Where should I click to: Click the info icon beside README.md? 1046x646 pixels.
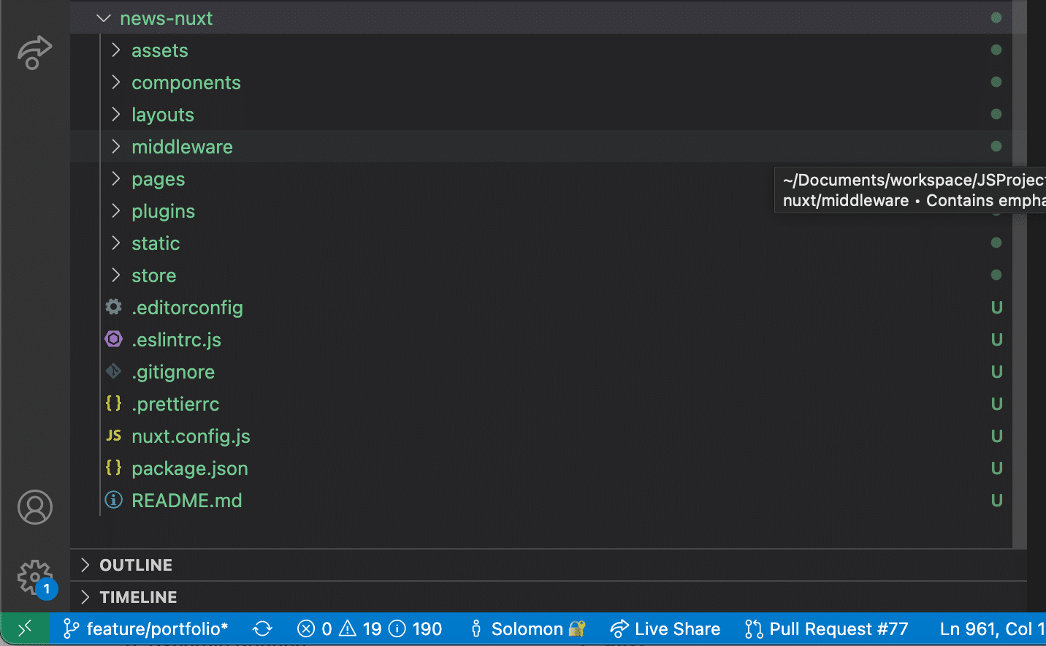click(x=113, y=500)
